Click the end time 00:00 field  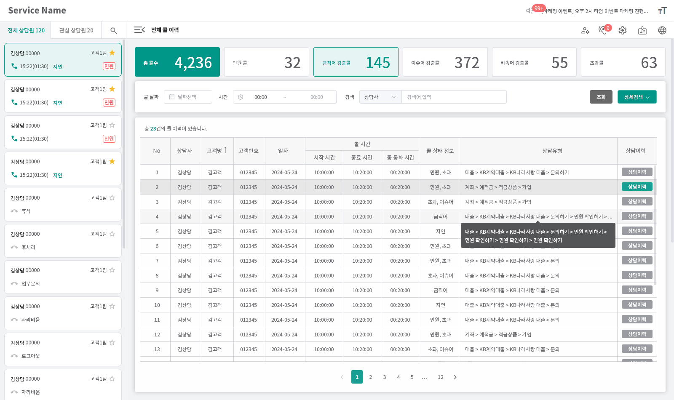point(317,97)
